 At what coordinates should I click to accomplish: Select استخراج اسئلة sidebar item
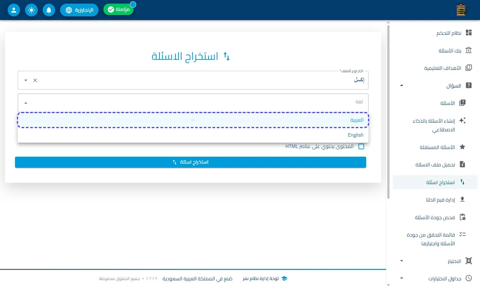435,182
